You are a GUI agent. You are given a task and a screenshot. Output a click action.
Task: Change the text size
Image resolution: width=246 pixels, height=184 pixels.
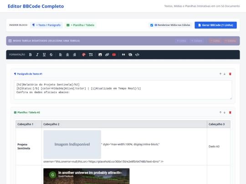(91, 55)
